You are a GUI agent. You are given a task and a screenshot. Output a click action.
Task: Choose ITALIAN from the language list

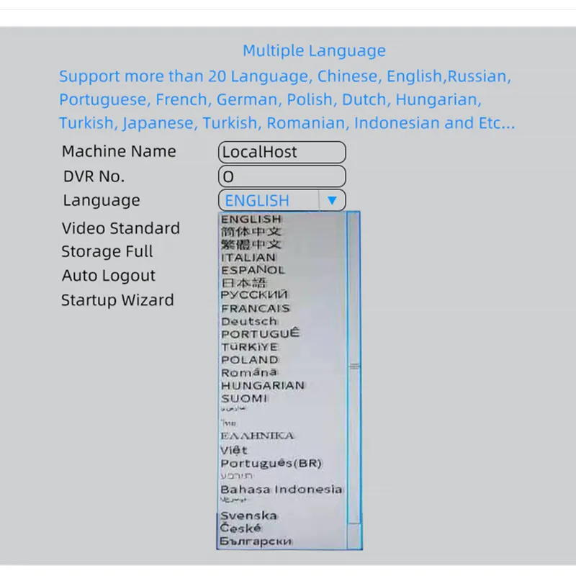(248, 258)
